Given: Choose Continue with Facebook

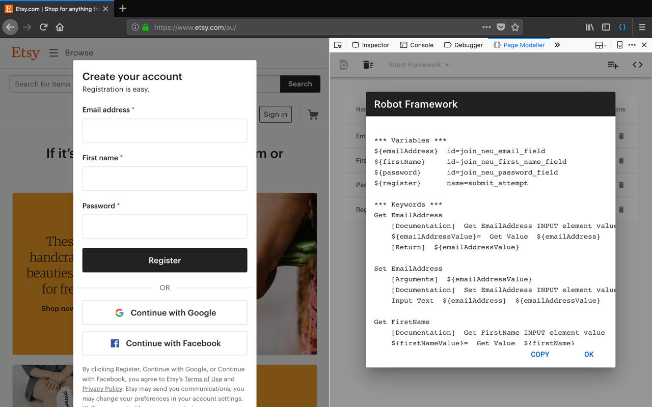Looking at the screenshot, I should 165,343.
